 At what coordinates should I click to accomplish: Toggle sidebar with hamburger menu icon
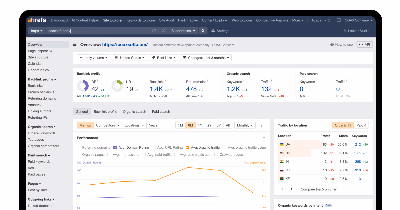click(x=75, y=44)
